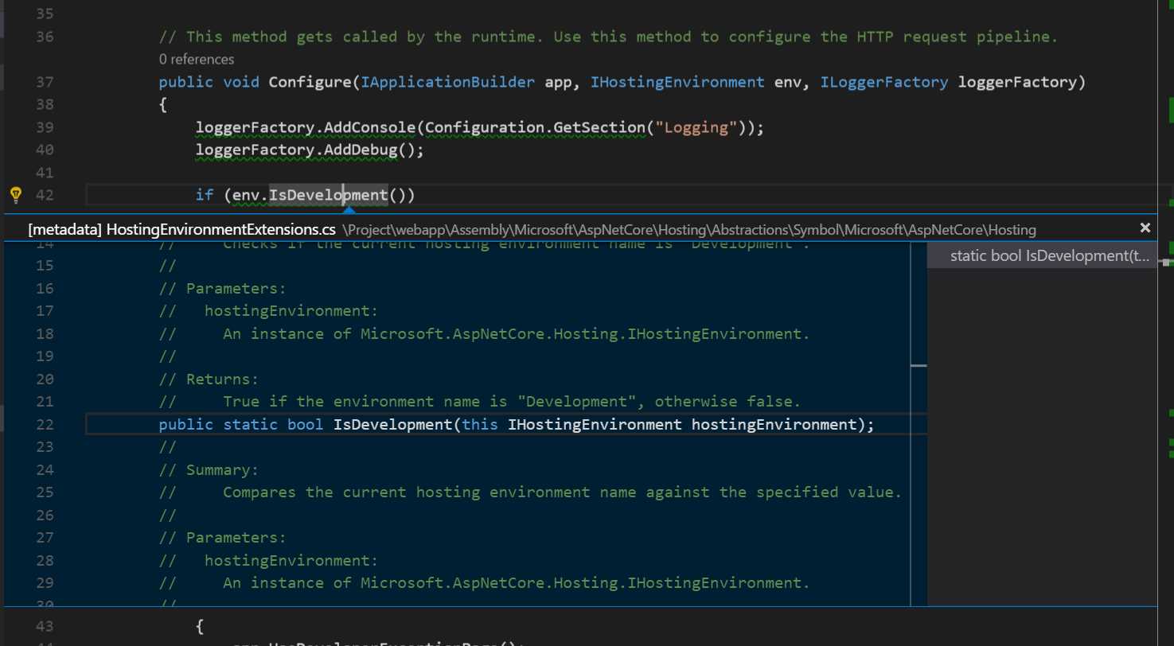Click the breakpoint margin next to line 39
This screenshot has height=646, width=1174.
16,127
